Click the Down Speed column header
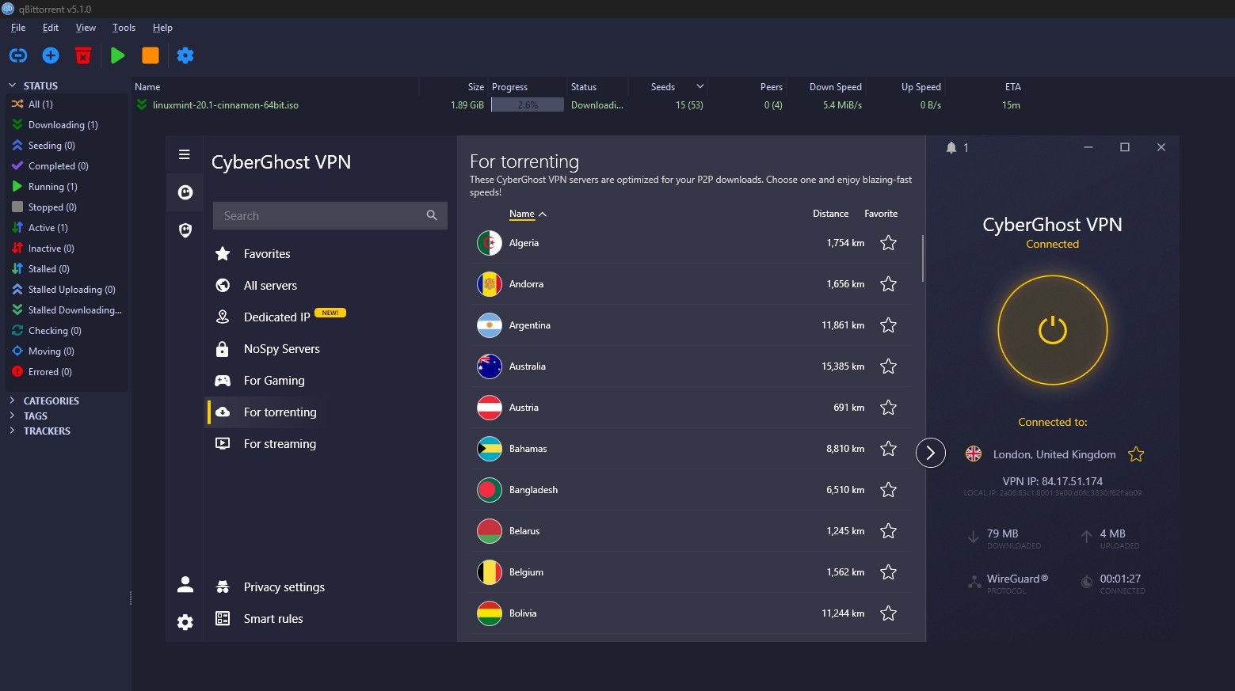Viewport: 1235px width, 691px height. click(835, 87)
